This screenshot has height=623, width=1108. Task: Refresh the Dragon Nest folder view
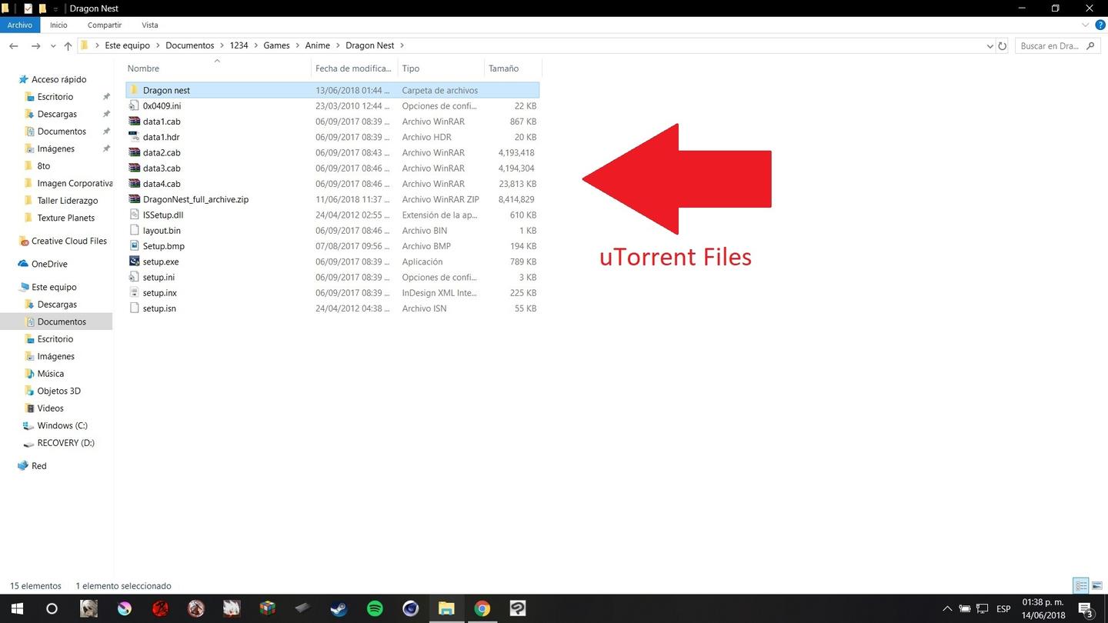tap(1002, 46)
